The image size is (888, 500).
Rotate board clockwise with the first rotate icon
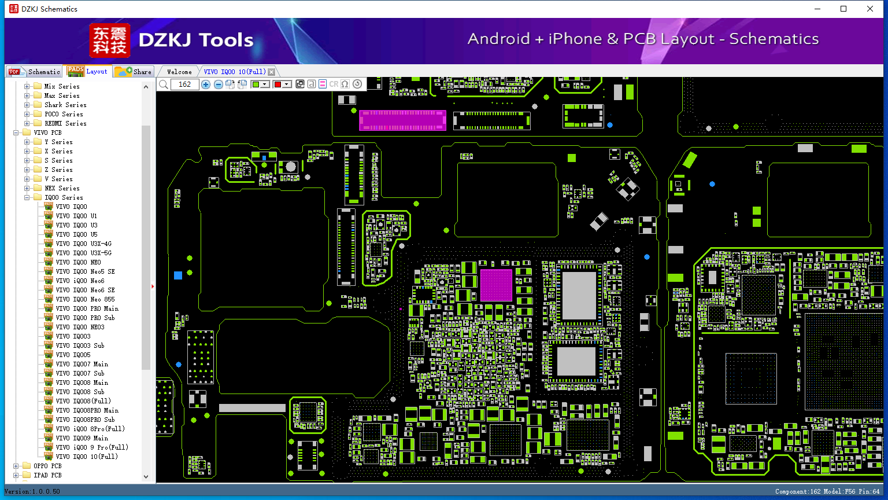[x=230, y=84]
